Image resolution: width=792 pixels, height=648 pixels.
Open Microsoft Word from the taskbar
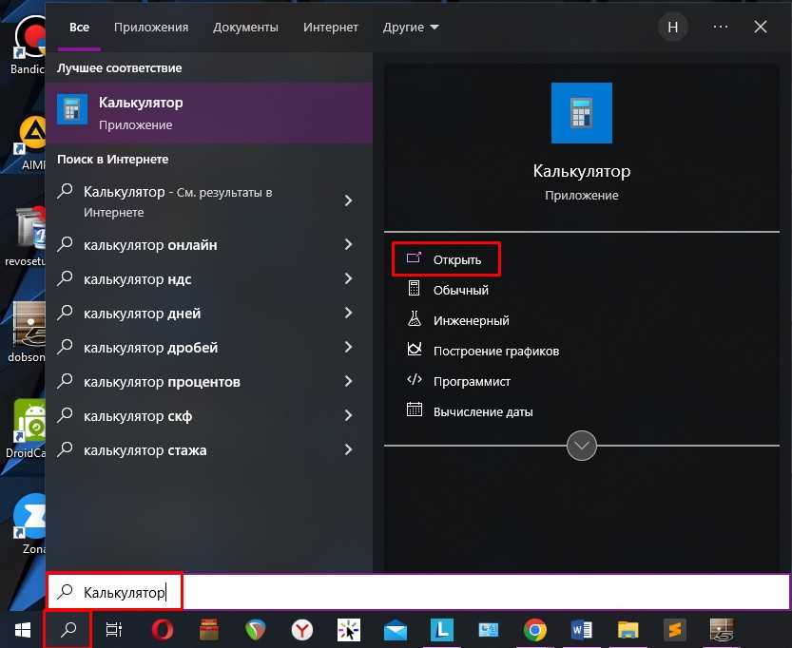581,630
